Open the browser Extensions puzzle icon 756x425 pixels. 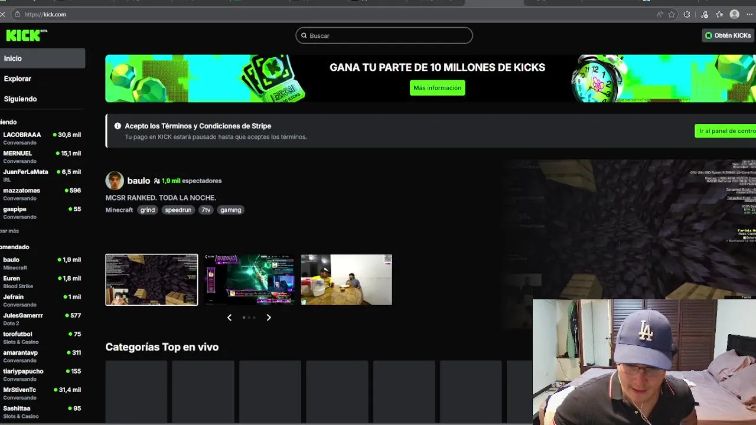coord(687,14)
